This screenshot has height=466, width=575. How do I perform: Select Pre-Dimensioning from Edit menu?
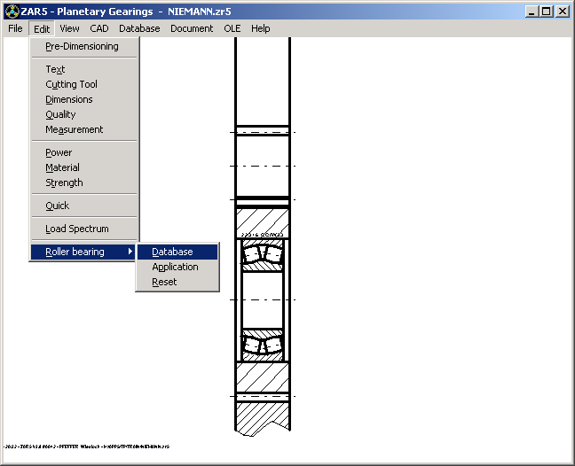[x=82, y=46]
